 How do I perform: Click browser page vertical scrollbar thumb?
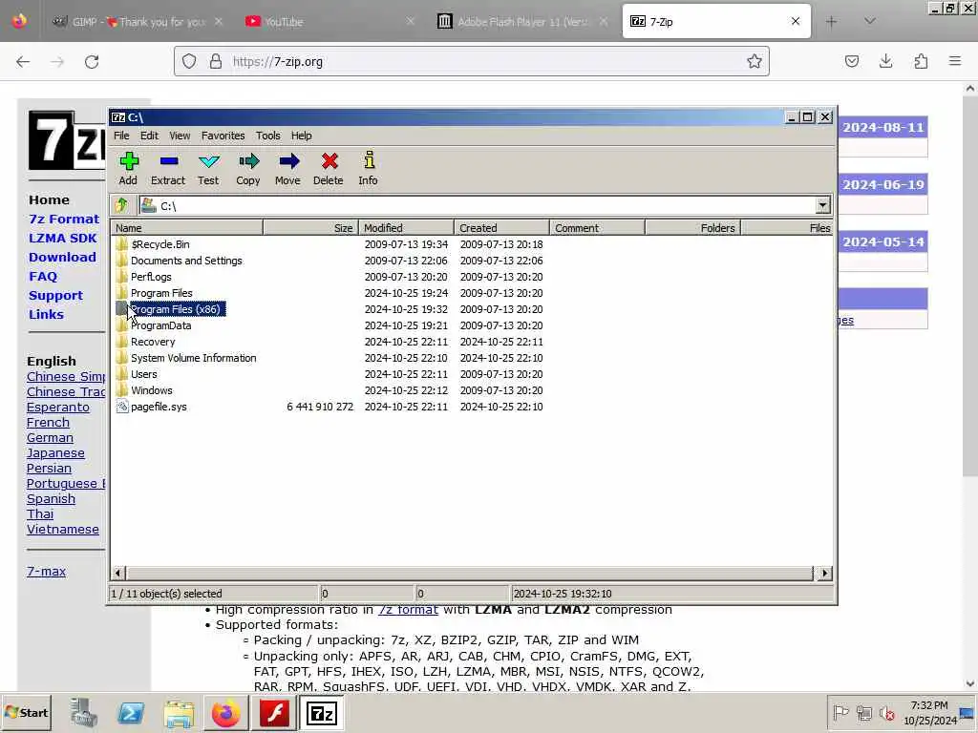pyautogui.click(x=969, y=286)
